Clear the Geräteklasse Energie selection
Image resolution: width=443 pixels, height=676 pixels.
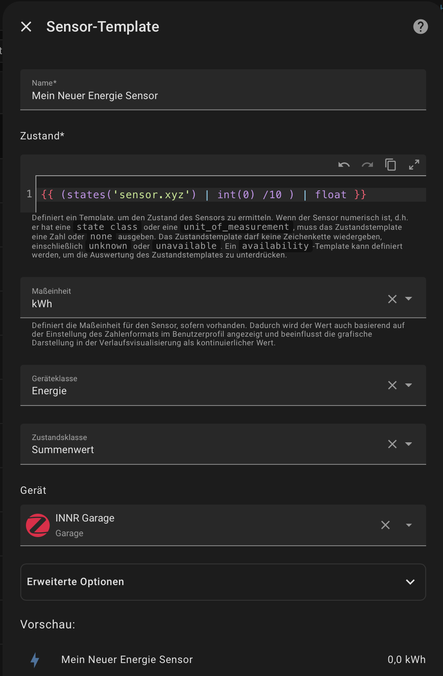coord(392,385)
